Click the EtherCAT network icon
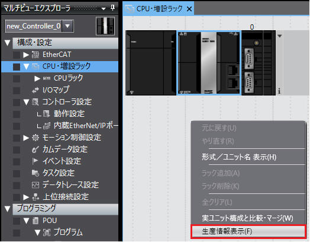 (x=35, y=55)
